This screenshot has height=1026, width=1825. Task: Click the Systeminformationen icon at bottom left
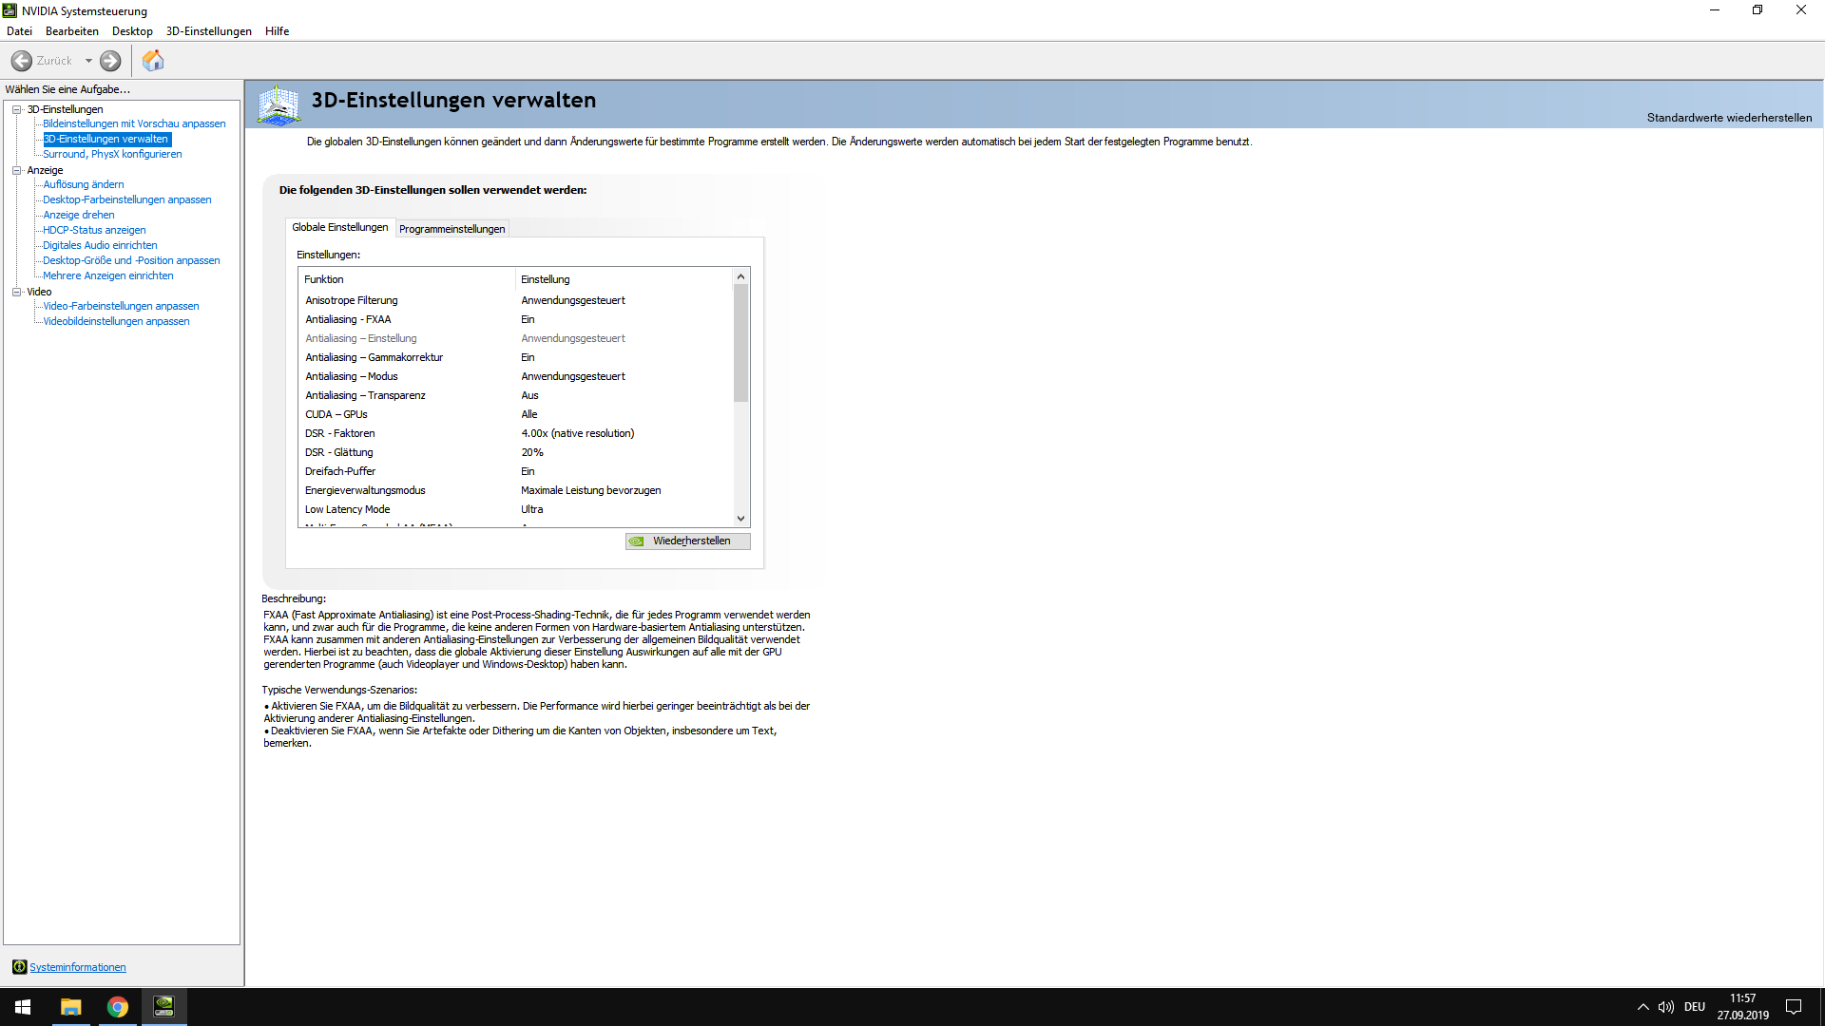pos(19,967)
